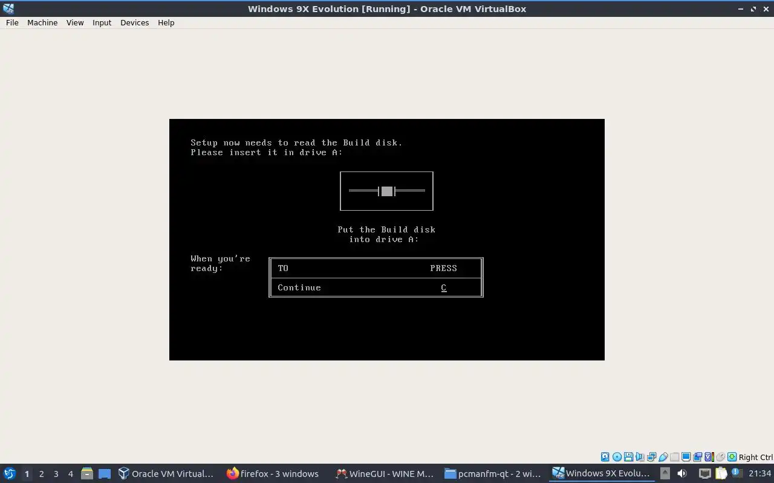The width and height of the screenshot is (774, 483).
Task: Click the floppy disk indicator icon
Action: [628, 457]
